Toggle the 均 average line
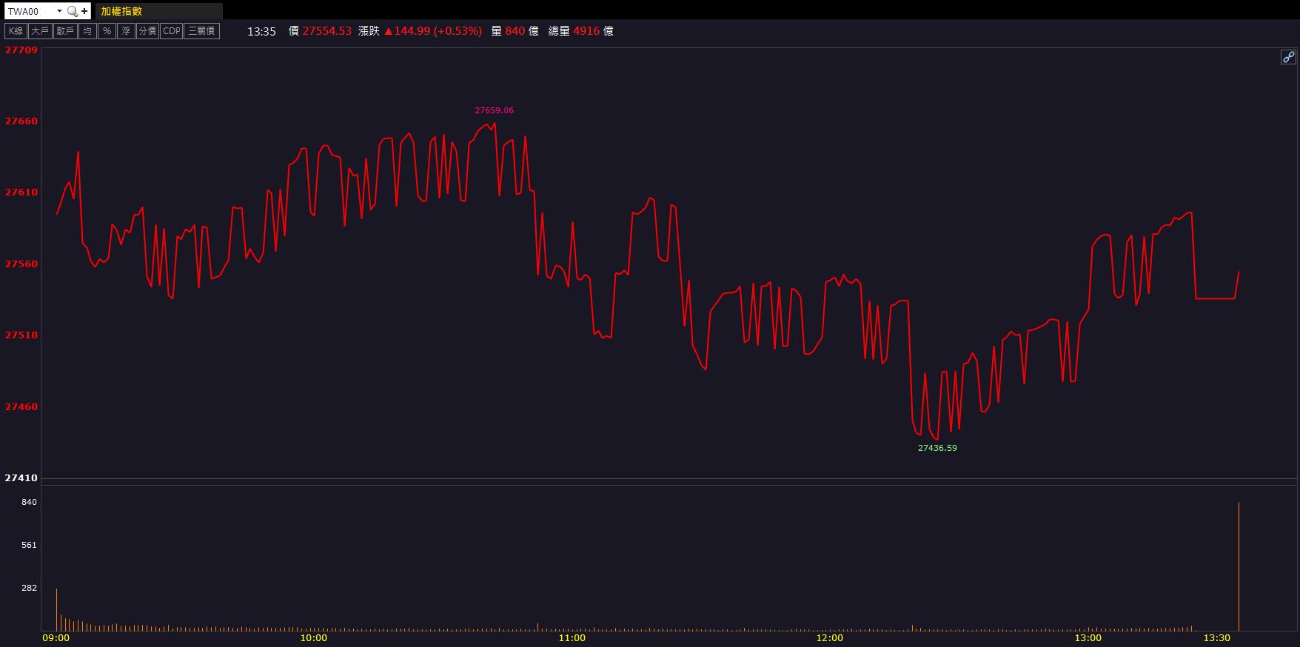1300x647 pixels. pyautogui.click(x=87, y=31)
